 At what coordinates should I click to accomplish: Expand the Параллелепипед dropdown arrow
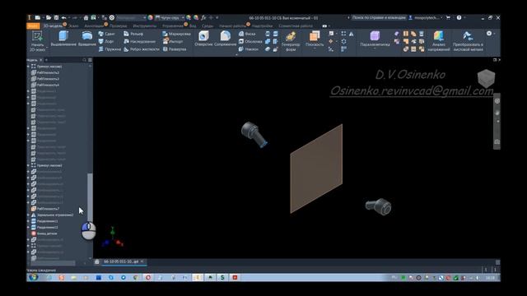[x=375, y=49]
